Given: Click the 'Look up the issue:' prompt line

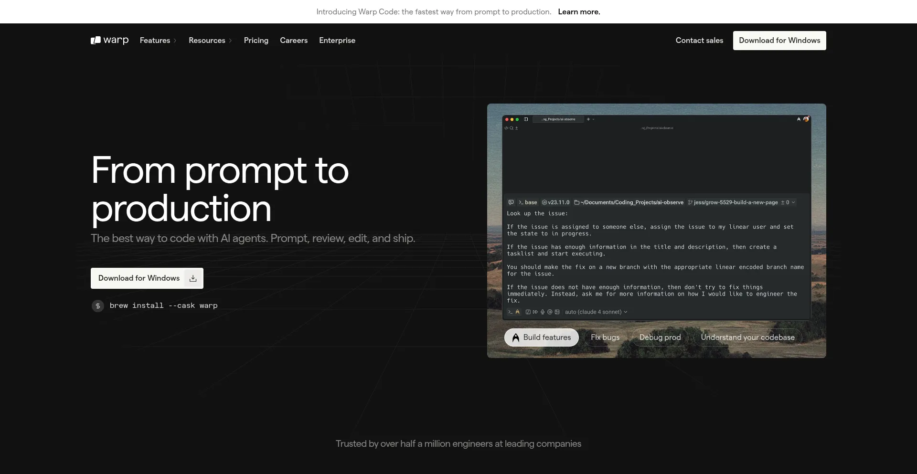Looking at the screenshot, I should pyautogui.click(x=537, y=213).
